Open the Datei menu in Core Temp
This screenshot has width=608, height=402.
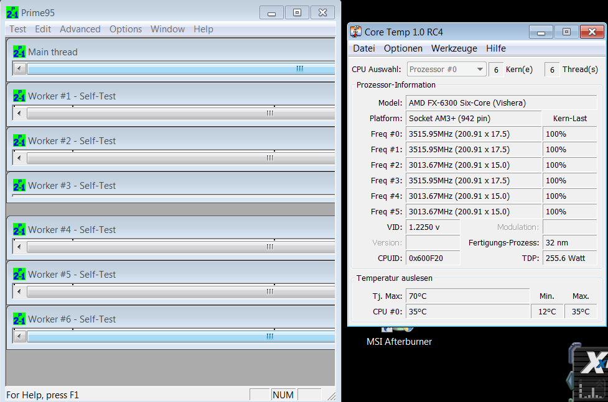tap(363, 48)
